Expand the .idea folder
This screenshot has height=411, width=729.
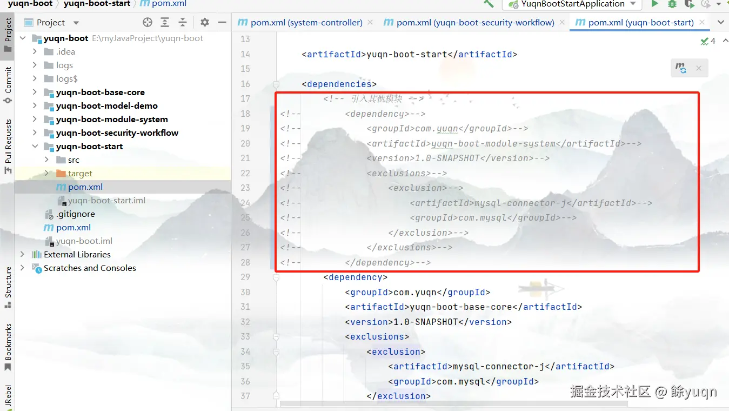(x=35, y=52)
